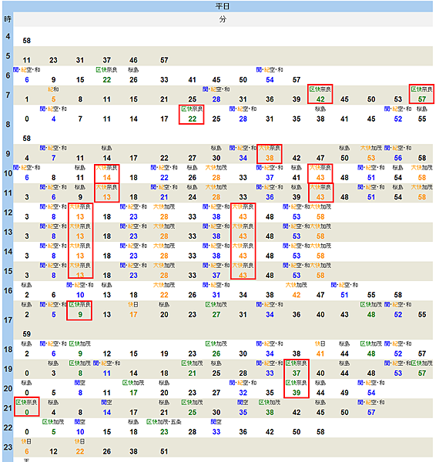The width and height of the screenshot is (439, 462).
Task: Choose the blue 6:54 departure
Action: pos(270,80)
